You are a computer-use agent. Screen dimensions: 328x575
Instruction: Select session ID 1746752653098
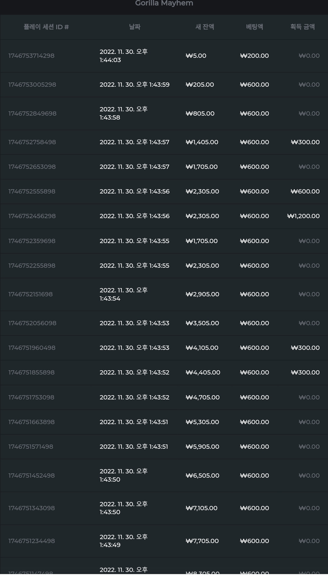[x=32, y=167]
